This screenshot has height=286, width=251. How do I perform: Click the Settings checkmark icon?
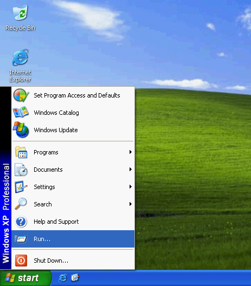[21, 187]
